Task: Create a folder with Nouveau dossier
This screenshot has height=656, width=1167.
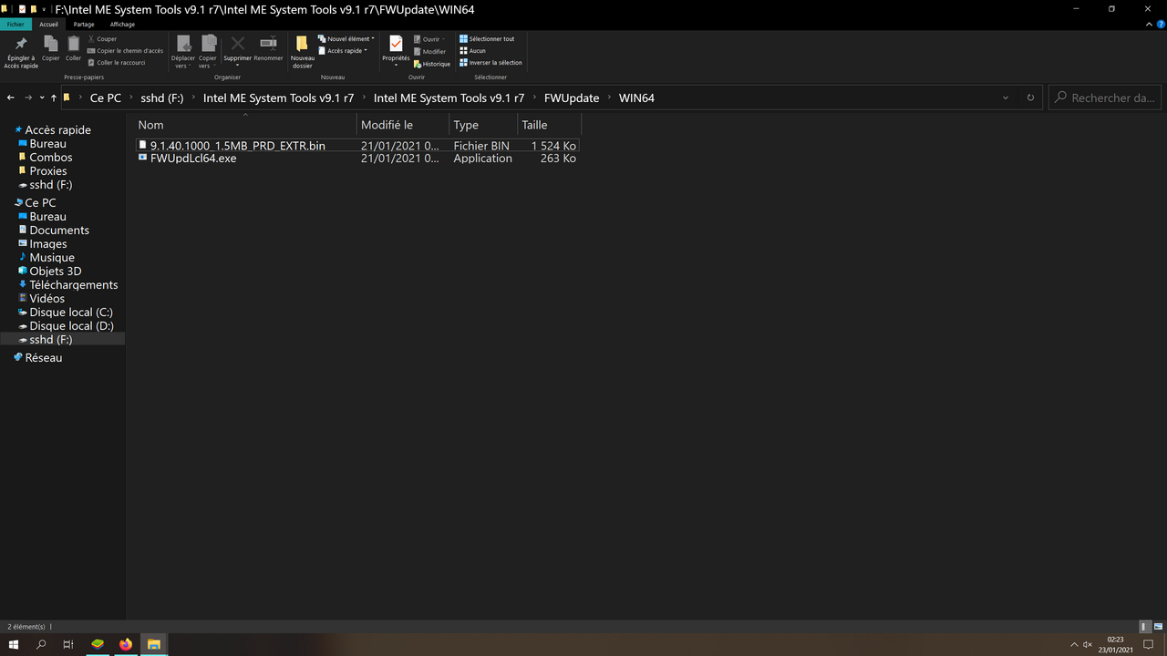Action: (302, 52)
